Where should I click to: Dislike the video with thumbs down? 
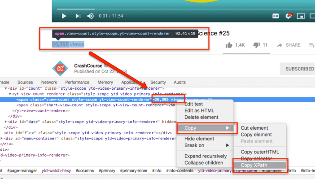[256, 45]
